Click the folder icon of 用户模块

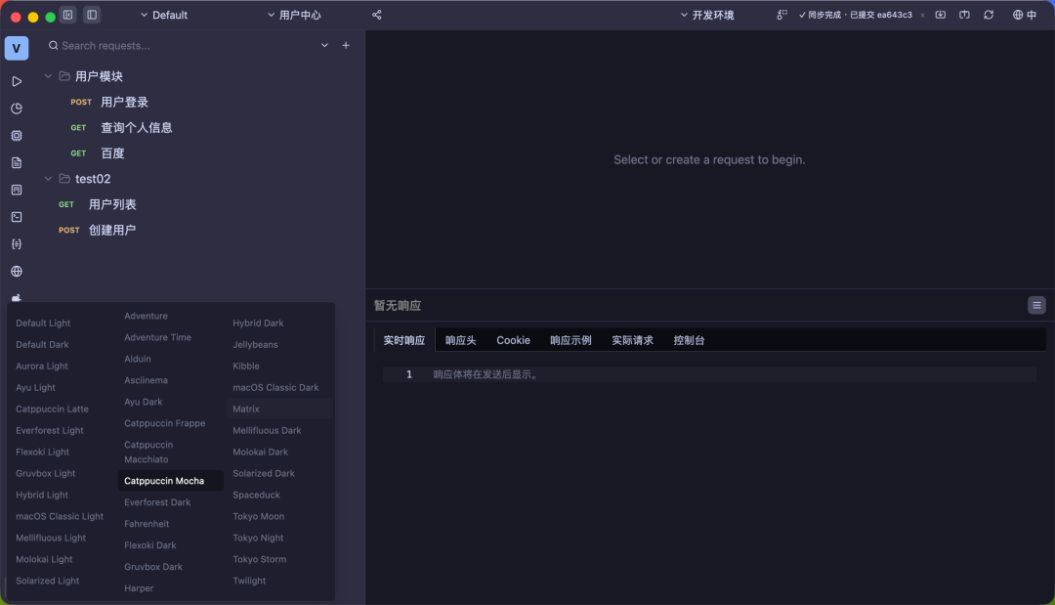(64, 76)
